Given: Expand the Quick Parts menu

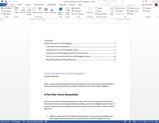Looking at the screenshot, I should click(x=120, y=8).
